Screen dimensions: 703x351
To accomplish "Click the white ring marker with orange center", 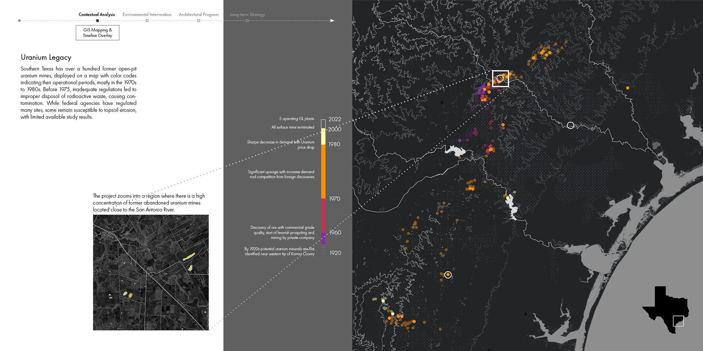I will point(448,275).
